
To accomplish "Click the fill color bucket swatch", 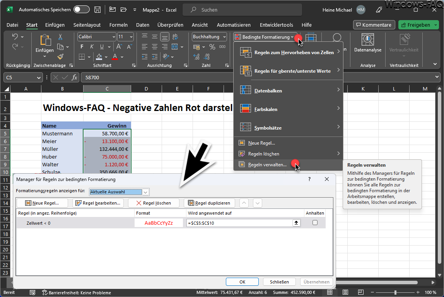I will [99, 56].
